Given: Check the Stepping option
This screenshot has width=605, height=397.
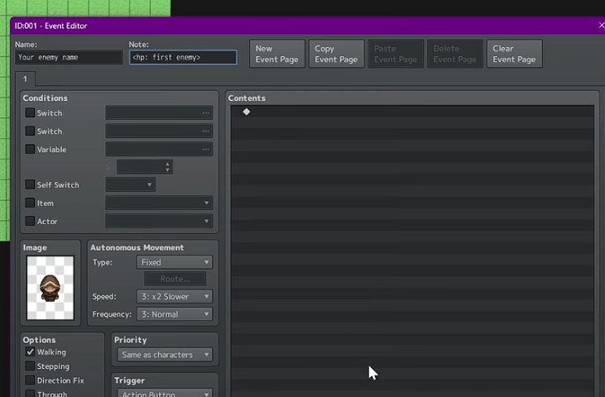Looking at the screenshot, I should point(31,366).
